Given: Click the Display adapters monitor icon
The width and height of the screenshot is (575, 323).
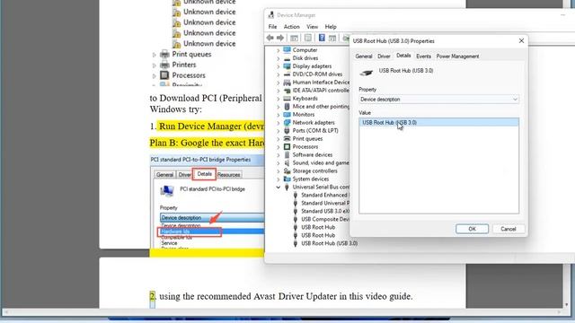Looking at the screenshot, I should (287, 66).
